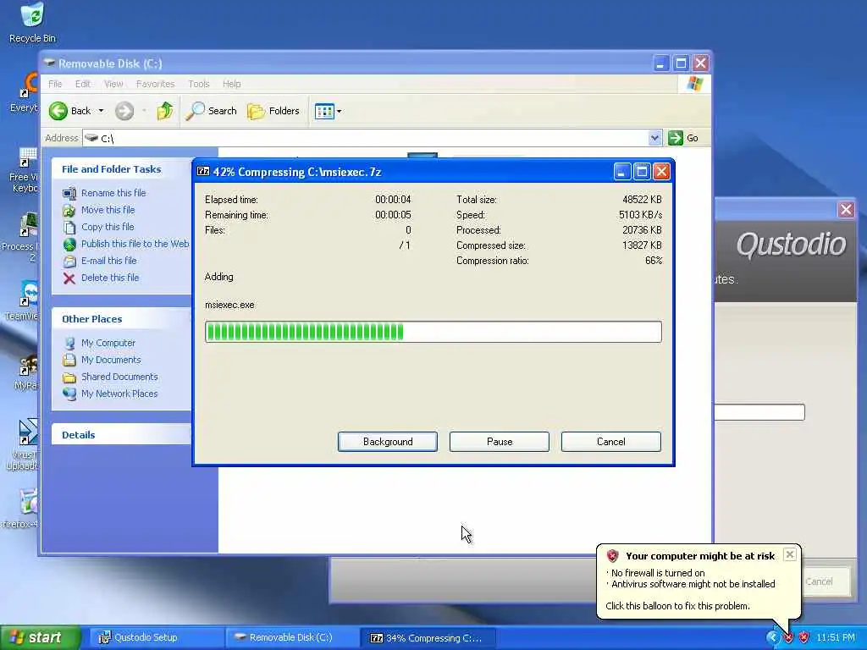Close the security risk balloon
This screenshot has height=650, width=867.
[790, 554]
